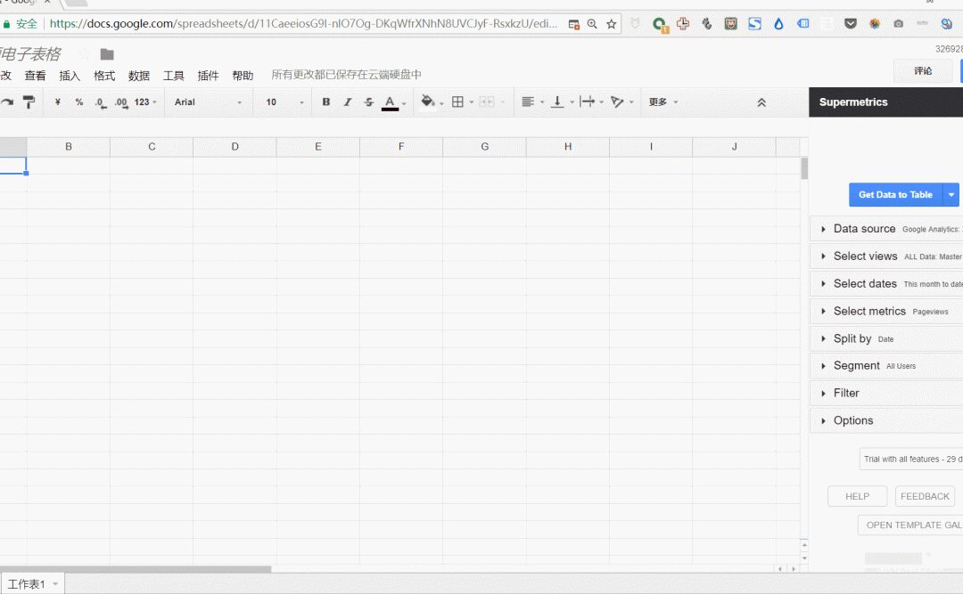The height and width of the screenshot is (594, 963).
Task: Select the 工作表1 sheet tab
Action: [26, 584]
